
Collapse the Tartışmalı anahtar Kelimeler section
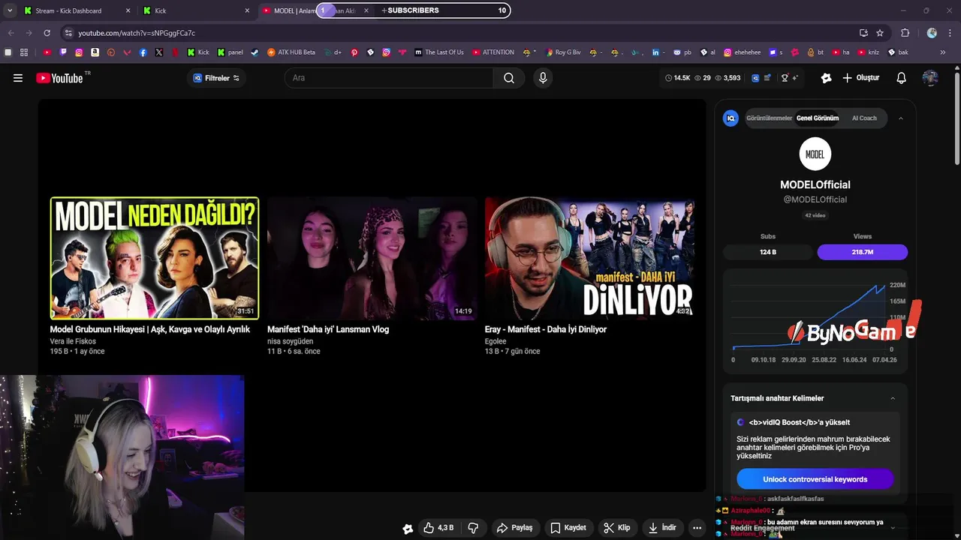click(893, 398)
